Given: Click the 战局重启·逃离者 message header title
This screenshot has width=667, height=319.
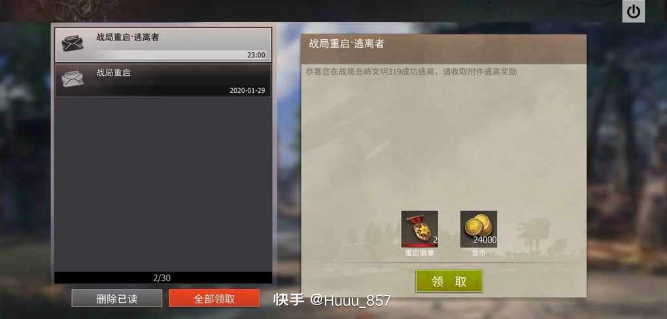Looking at the screenshot, I should [347, 44].
